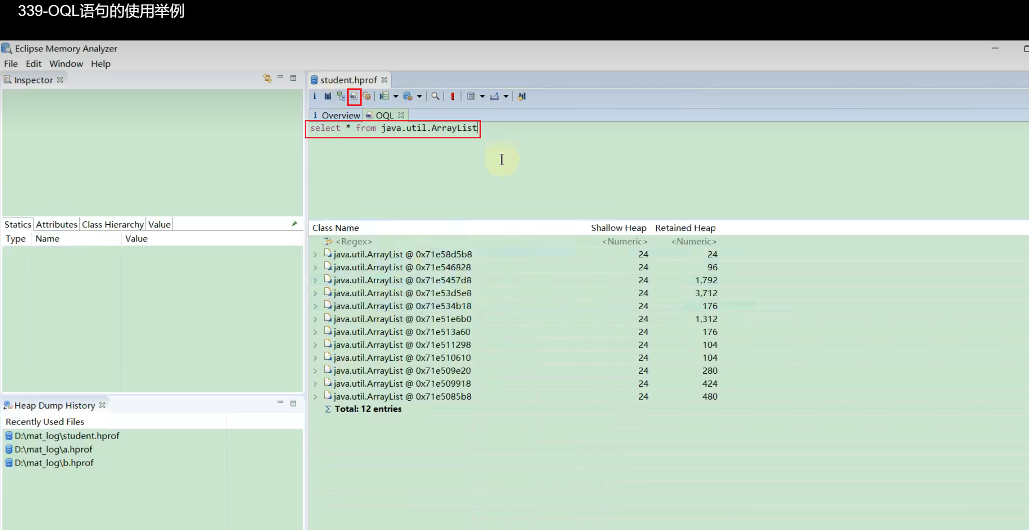Screen dimensions: 1029x530
Task: Select the Statics tab in Inspector
Action: click(18, 224)
